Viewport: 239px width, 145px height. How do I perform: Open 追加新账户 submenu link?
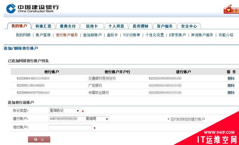point(92,35)
